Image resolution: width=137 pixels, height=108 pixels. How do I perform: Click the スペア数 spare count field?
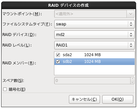click(x=92, y=80)
